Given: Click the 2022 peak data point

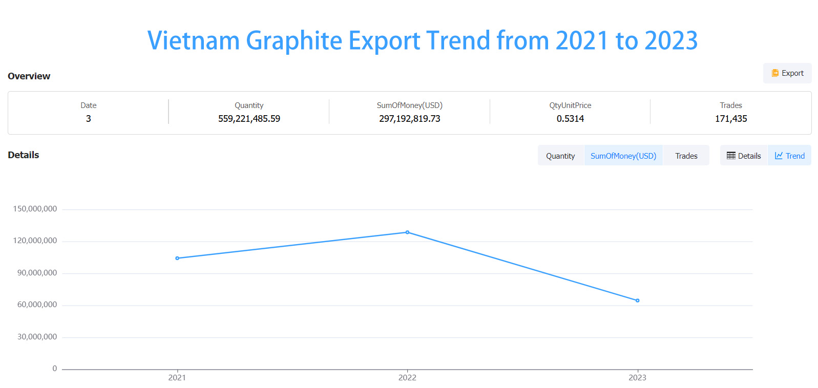Looking at the screenshot, I should click(407, 232).
